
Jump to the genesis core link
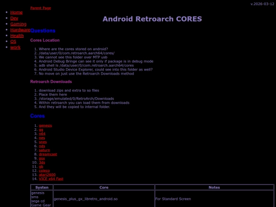point(45,126)
